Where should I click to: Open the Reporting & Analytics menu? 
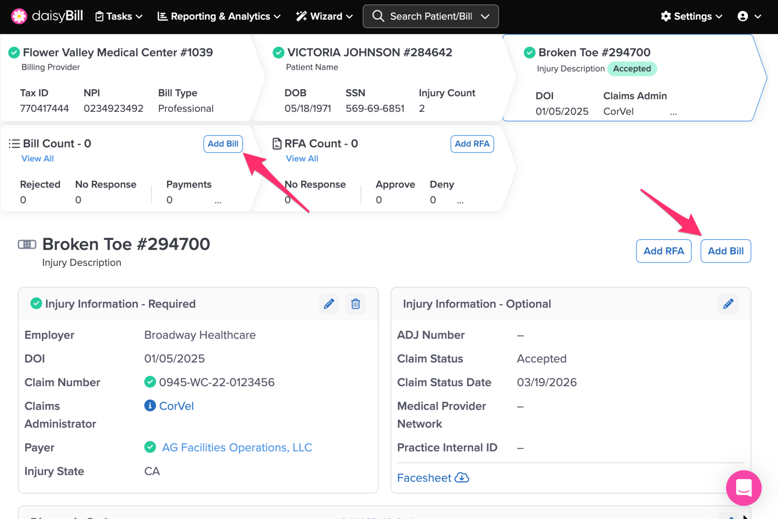coord(219,16)
